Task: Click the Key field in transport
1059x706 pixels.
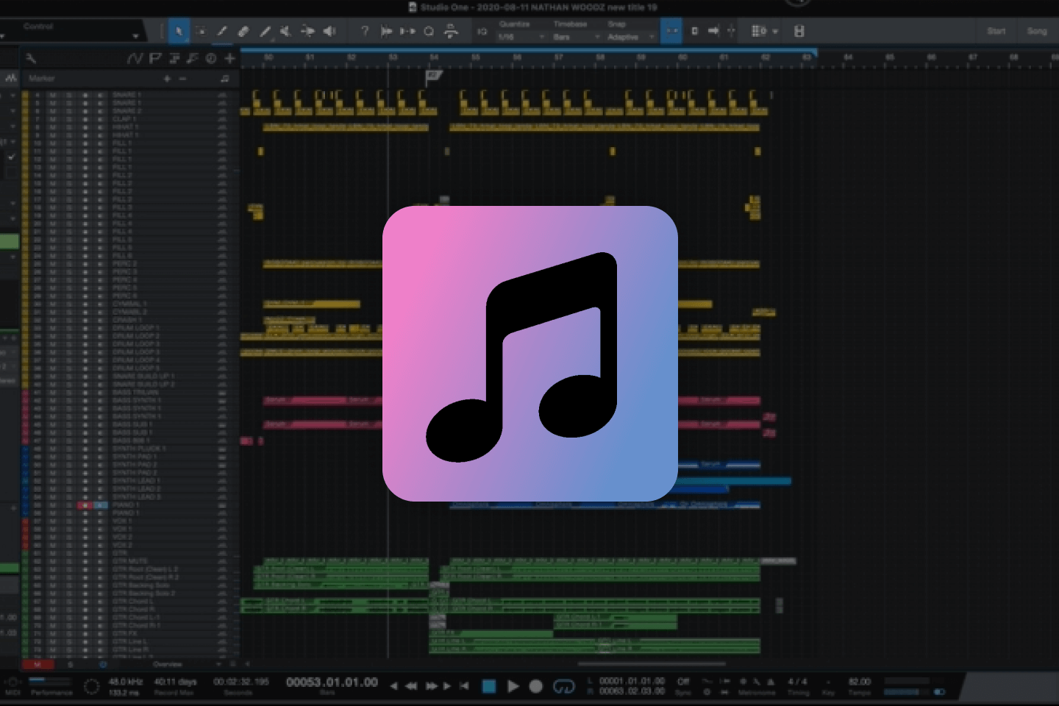Action: tap(828, 687)
